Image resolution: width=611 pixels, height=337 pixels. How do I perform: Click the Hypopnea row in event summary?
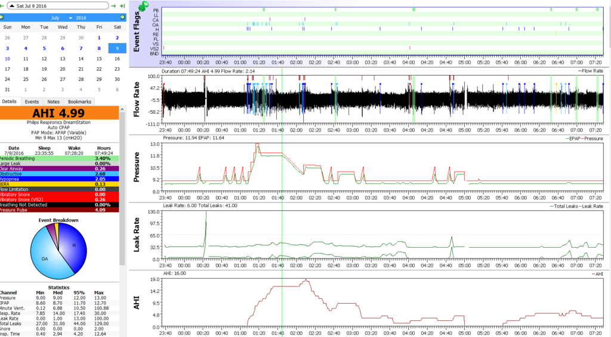(60, 179)
